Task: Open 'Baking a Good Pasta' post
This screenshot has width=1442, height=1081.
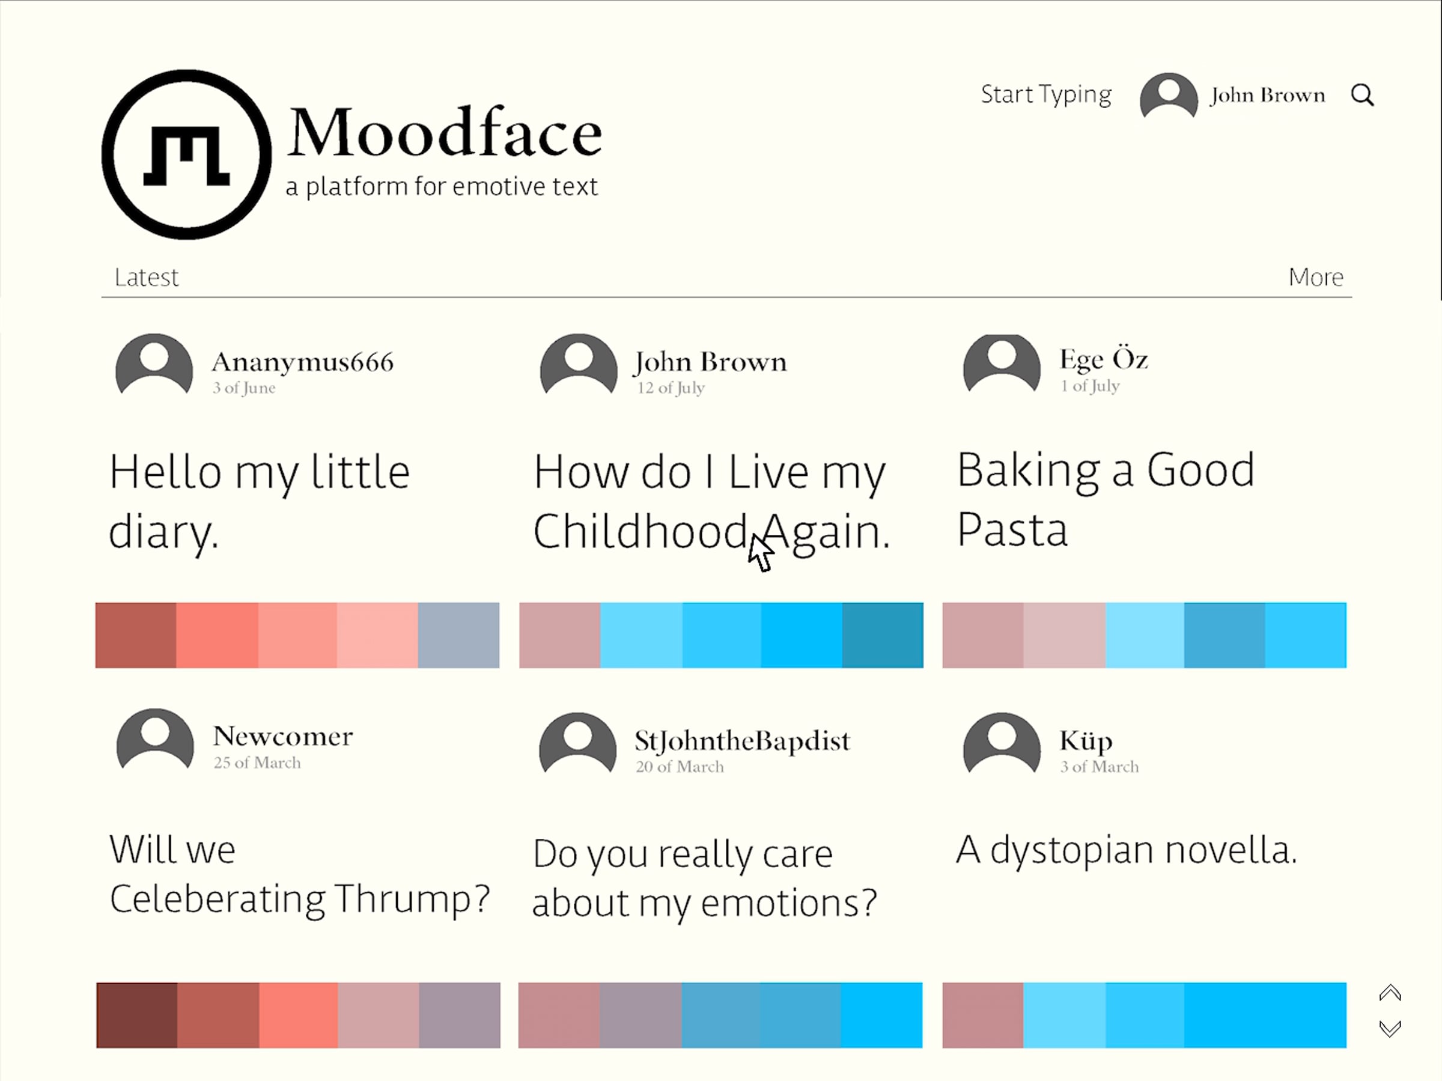Action: coord(1106,499)
